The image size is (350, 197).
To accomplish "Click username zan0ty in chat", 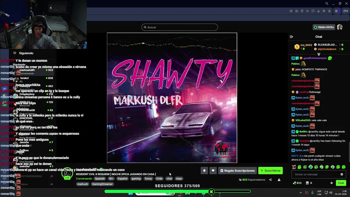I will [304, 92].
